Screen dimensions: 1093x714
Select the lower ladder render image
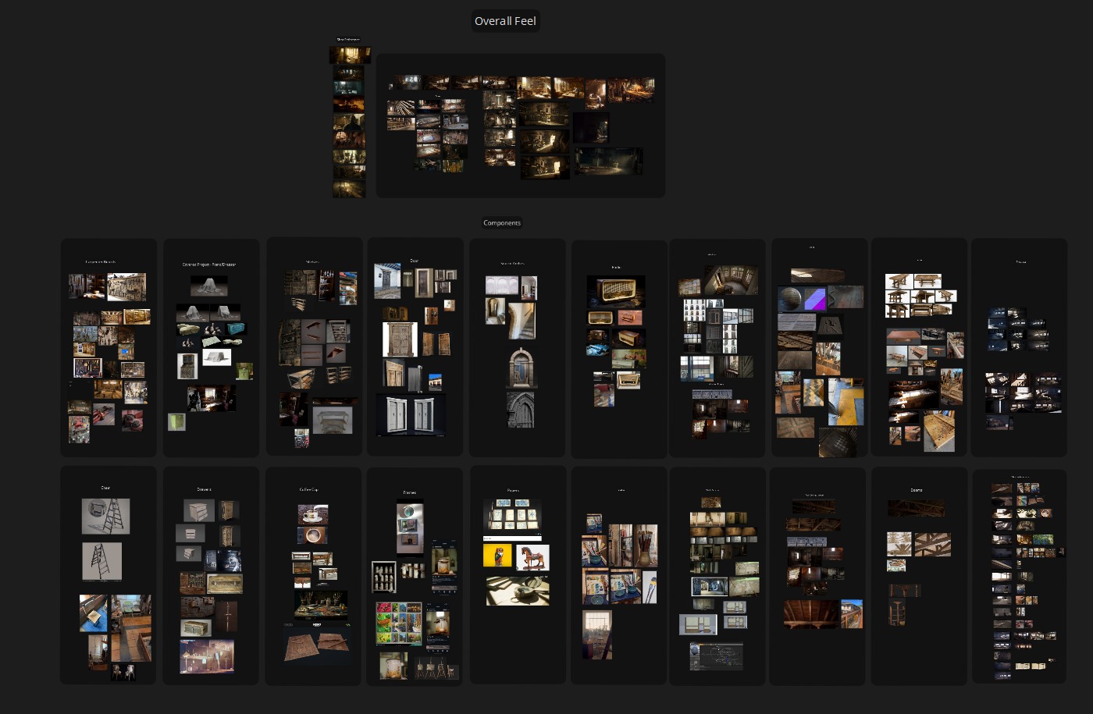pyautogui.click(x=102, y=561)
